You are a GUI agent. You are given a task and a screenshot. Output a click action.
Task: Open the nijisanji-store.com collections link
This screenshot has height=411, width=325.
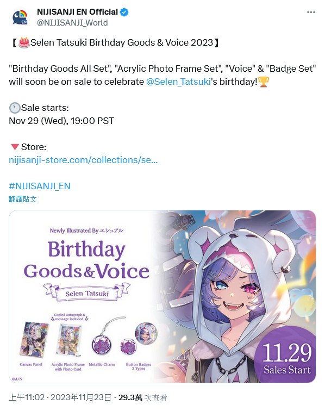(x=83, y=160)
